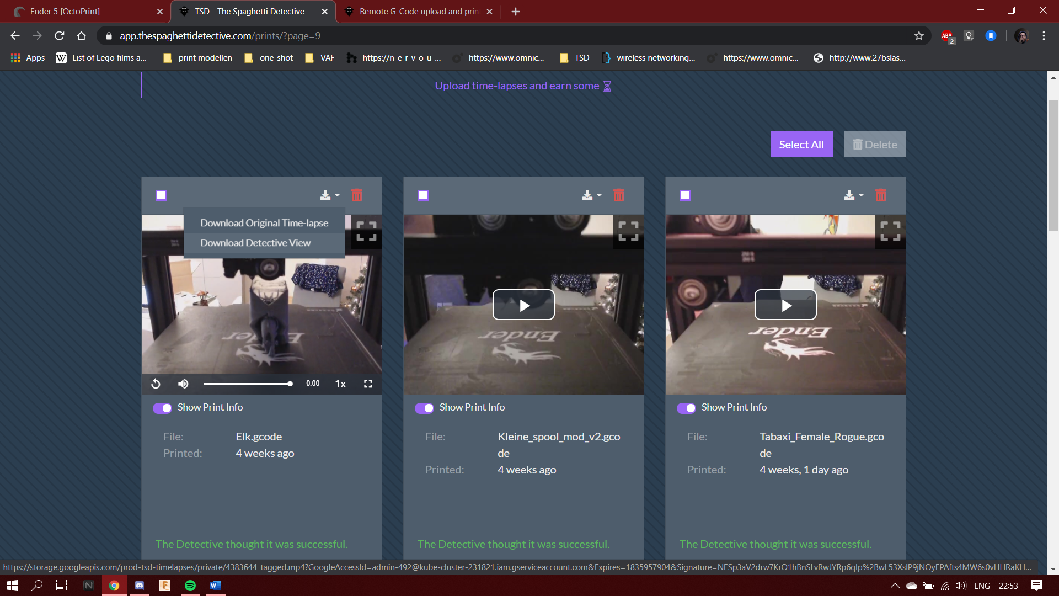Go back to the previous page
This screenshot has height=596, width=1059.
pos(15,36)
